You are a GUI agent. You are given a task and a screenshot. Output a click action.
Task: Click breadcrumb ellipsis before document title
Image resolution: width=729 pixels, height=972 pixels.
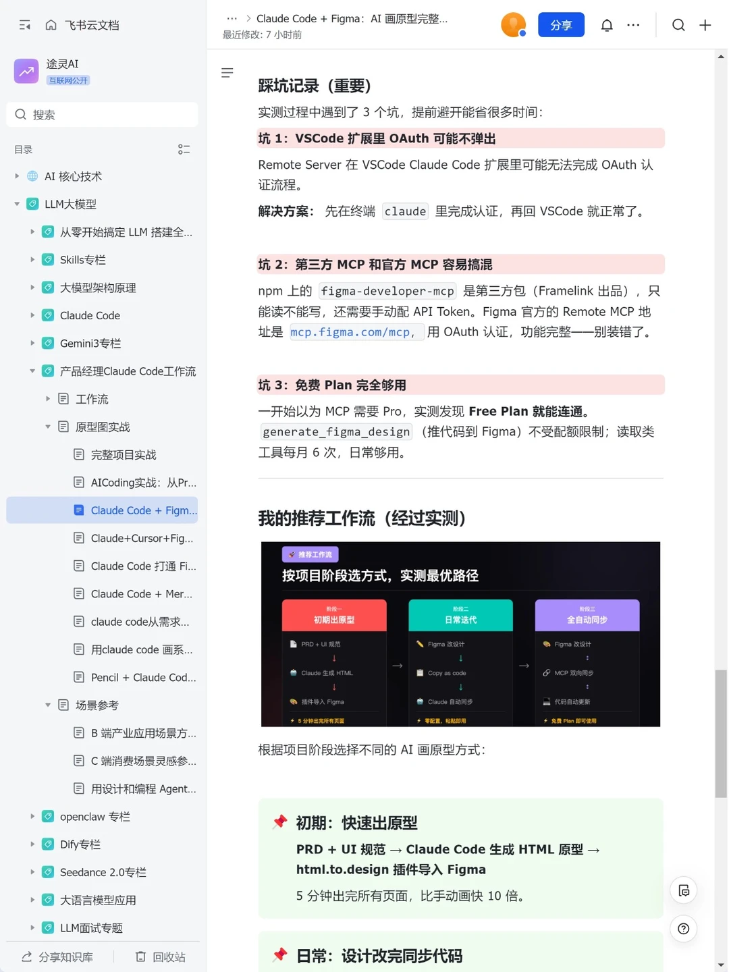232,19
